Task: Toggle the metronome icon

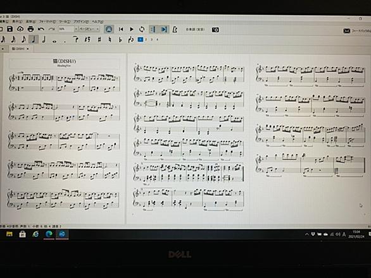Action: [x=175, y=30]
